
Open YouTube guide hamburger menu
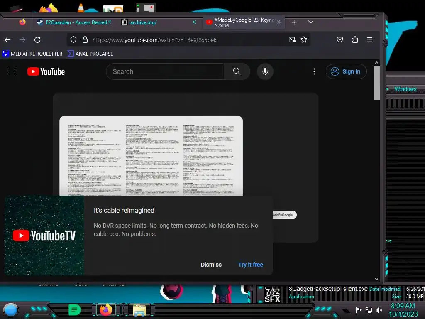[x=12, y=71]
